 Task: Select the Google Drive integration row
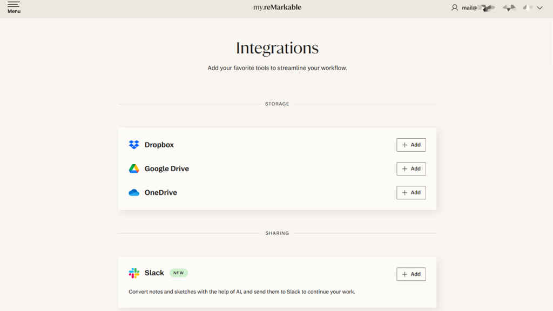243,168
